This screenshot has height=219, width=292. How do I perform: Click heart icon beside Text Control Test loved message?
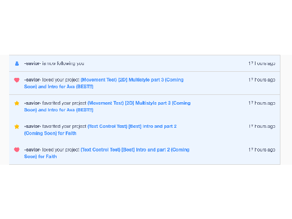(x=17, y=150)
